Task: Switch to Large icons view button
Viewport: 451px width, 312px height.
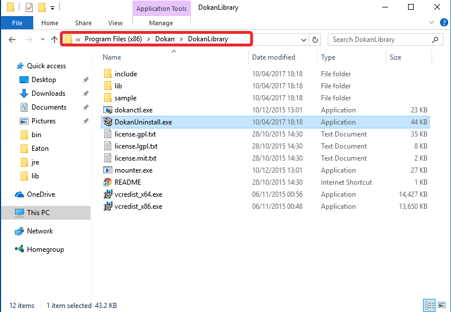Action: [442, 305]
